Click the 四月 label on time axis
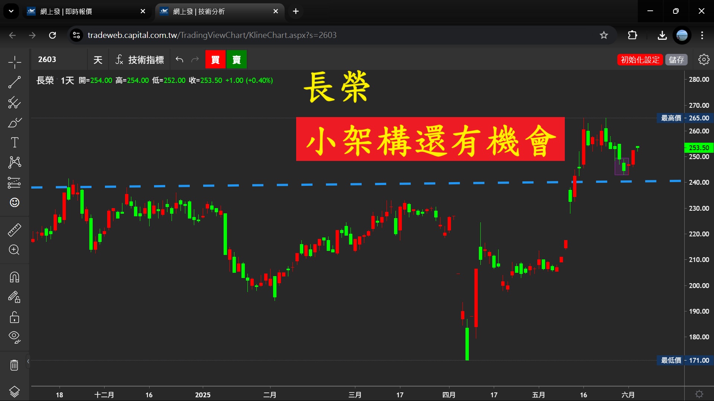Image resolution: width=714 pixels, height=401 pixels. coord(449,395)
